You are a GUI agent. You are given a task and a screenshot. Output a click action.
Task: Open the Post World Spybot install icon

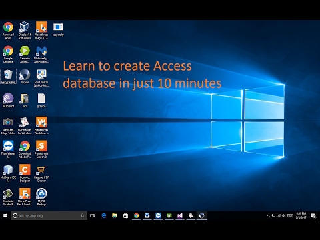tap(41, 78)
